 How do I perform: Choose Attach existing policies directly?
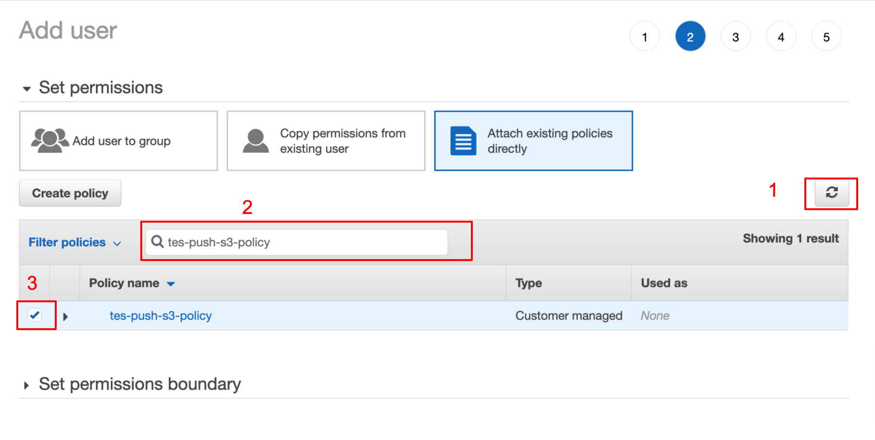click(x=533, y=141)
